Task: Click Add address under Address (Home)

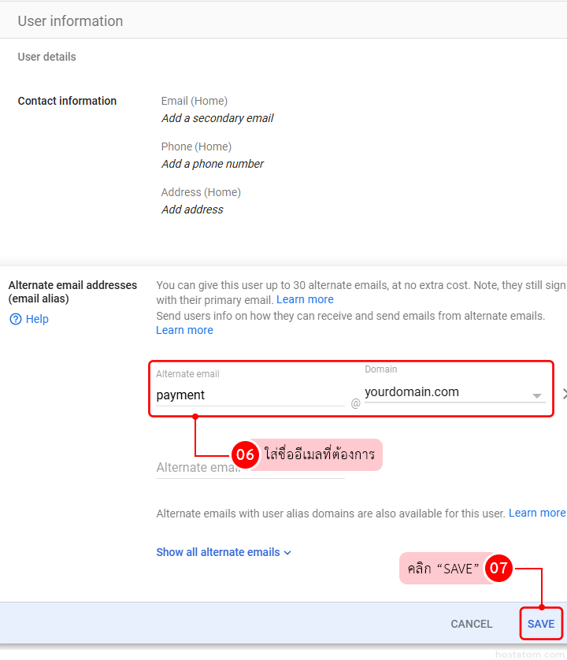Action: point(192,209)
